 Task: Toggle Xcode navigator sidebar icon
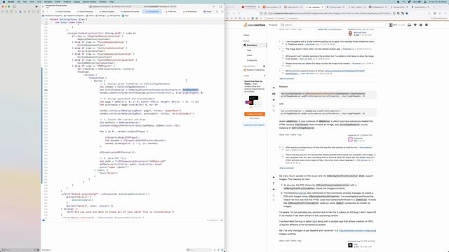[x=14, y=6]
